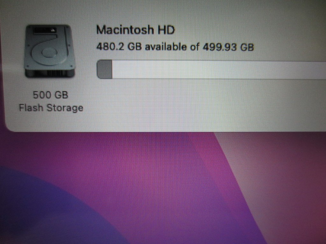Click the white free portion of storage bar
Viewport: 326px width, 244px height.
[x=219, y=70]
